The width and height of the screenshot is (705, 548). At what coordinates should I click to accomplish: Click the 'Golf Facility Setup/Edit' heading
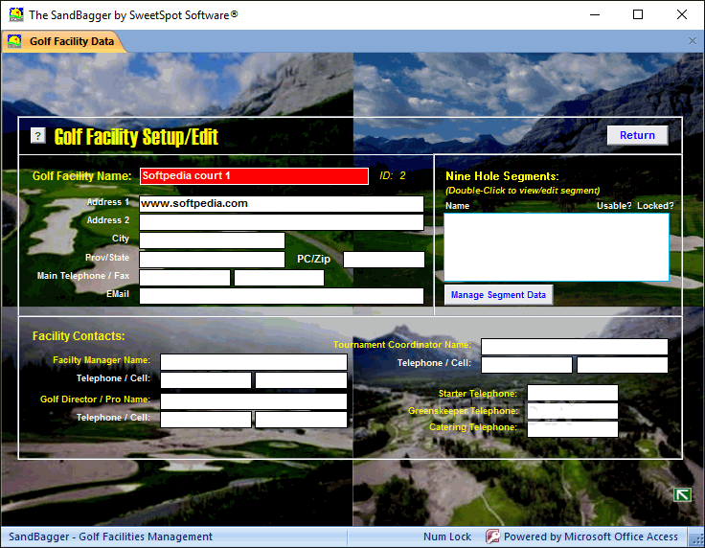click(136, 137)
